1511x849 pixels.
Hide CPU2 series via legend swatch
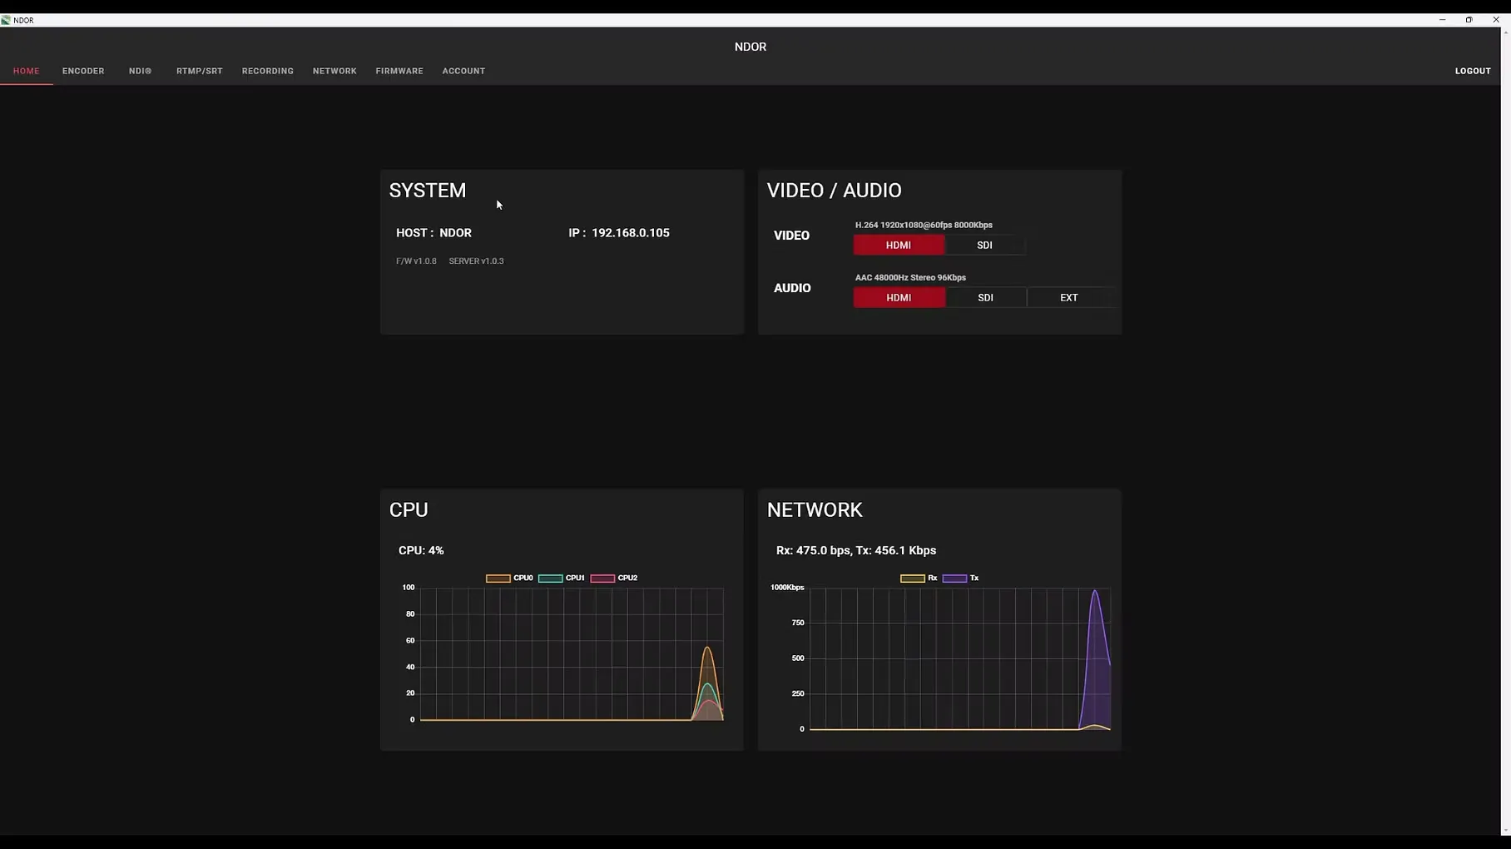(602, 578)
